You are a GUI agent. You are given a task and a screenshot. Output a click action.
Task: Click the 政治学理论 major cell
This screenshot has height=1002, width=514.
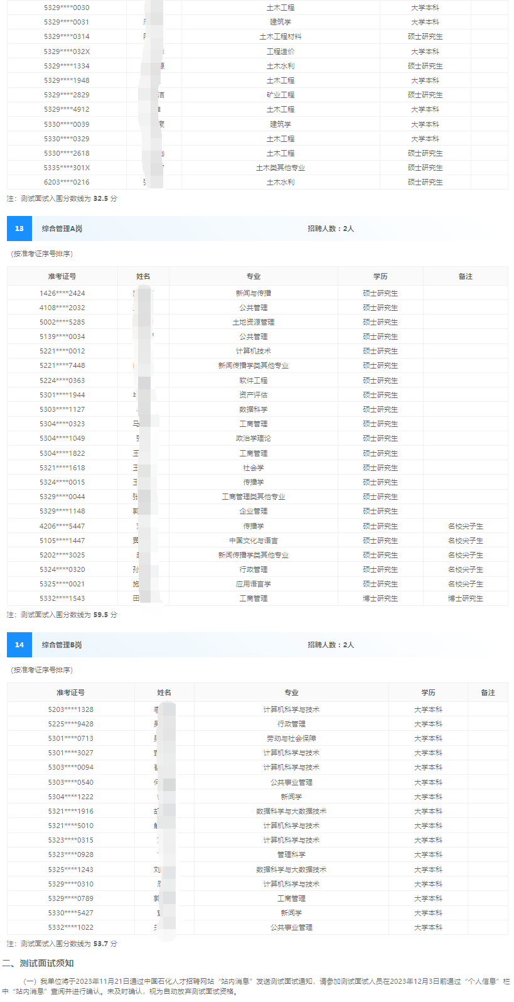click(254, 438)
